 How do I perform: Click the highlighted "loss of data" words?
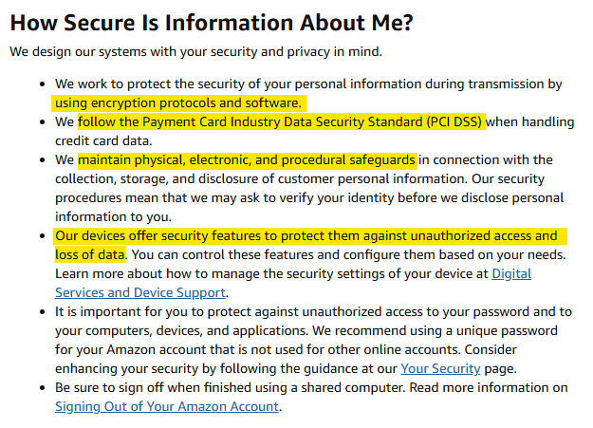(90, 254)
